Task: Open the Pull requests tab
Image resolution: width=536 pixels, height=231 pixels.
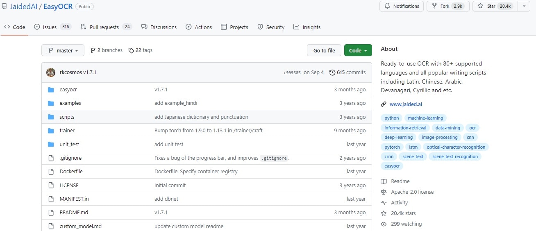Action: (x=106, y=27)
